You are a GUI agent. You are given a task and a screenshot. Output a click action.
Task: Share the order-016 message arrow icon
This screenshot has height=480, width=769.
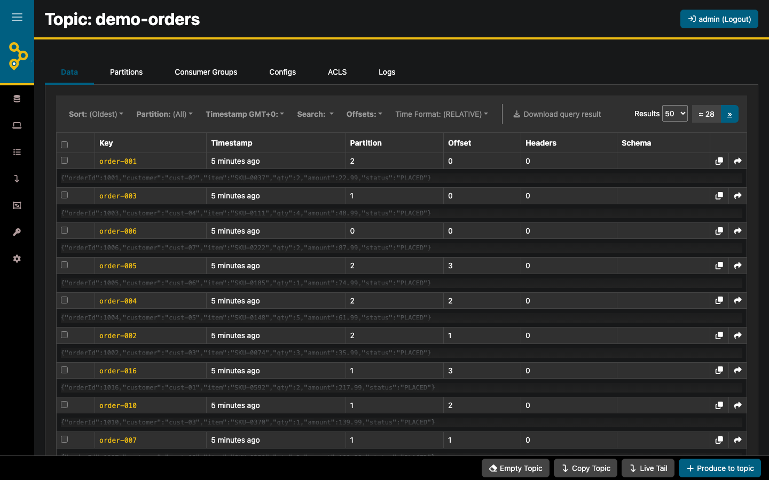click(x=737, y=370)
